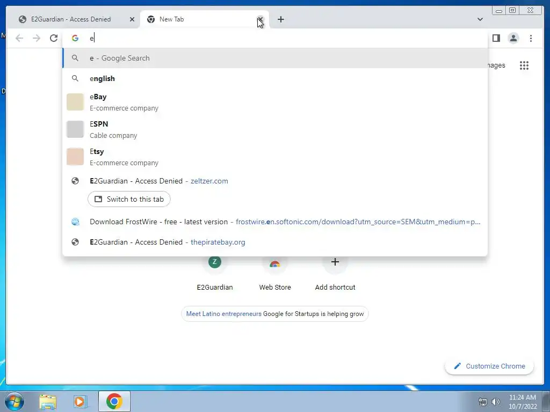Click the Switch to this tab button
550x412 pixels.
pyautogui.click(x=129, y=200)
